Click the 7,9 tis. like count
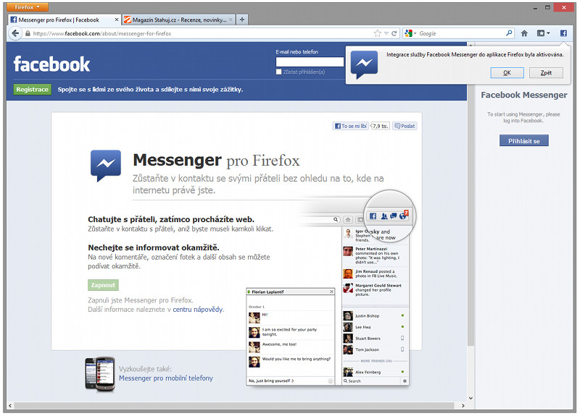Viewport: 580px width, 416px height. point(380,126)
